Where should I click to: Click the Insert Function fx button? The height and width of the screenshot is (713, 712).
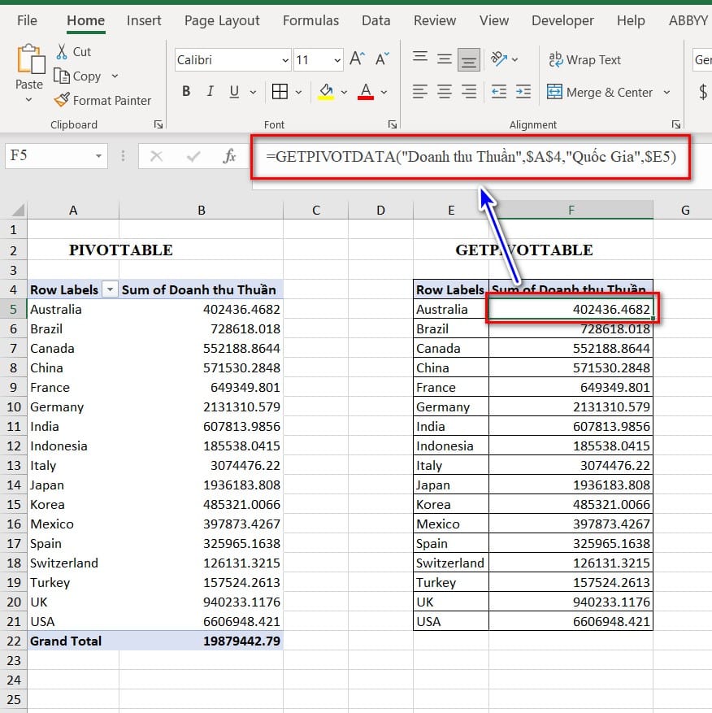229,156
